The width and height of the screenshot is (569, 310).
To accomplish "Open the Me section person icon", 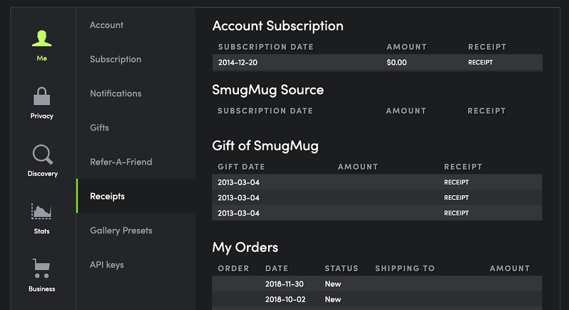I will click(x=42, y=39).
